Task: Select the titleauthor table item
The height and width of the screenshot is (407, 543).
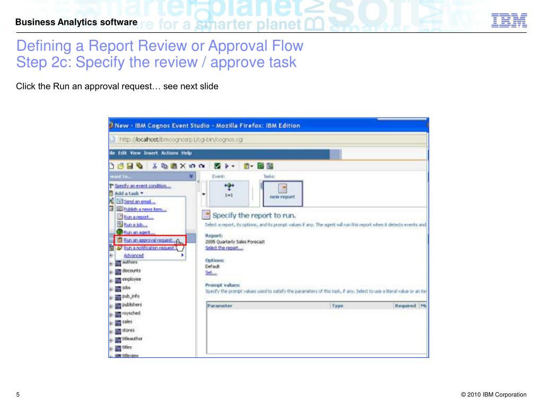Action: 132,339
